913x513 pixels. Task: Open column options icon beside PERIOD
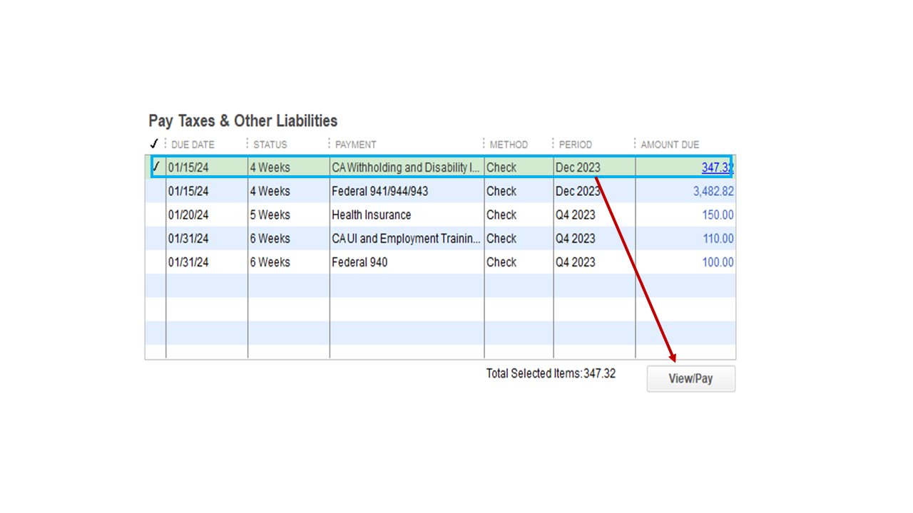click(x=554, y=143)
